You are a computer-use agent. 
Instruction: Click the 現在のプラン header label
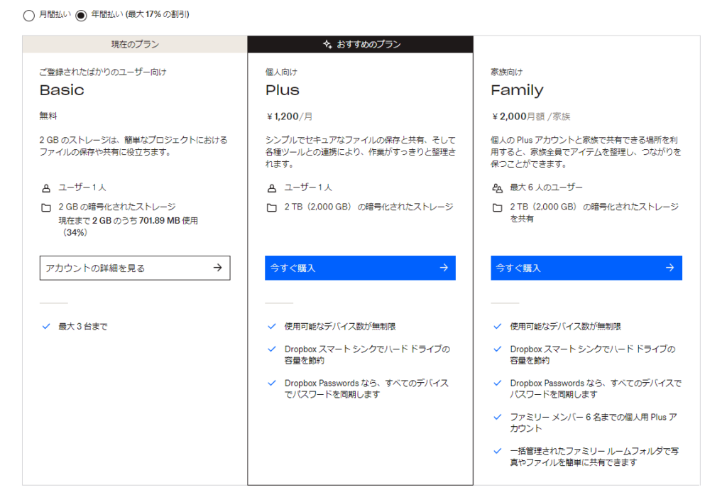[135, 45]
